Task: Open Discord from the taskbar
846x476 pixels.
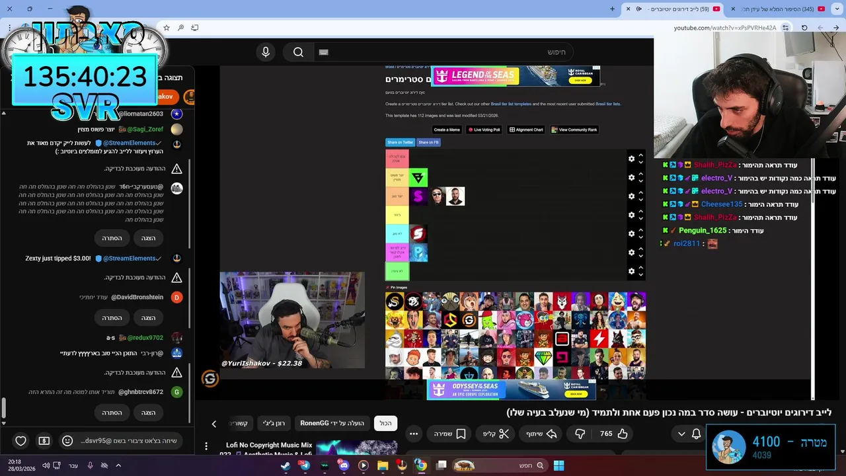Action: coord(344,465)
